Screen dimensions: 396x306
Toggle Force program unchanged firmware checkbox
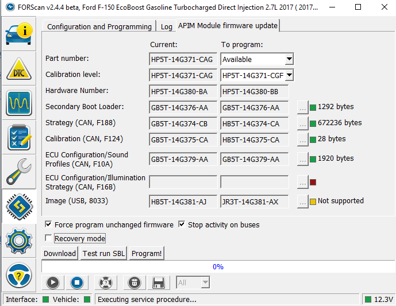[48, 224]
